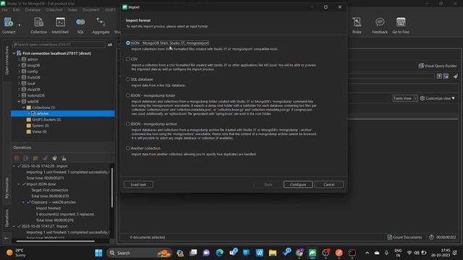Image resolution: width=463 pixels, height=260 pixels.
Task: Expand the admin database node
Action: (19, 59)
